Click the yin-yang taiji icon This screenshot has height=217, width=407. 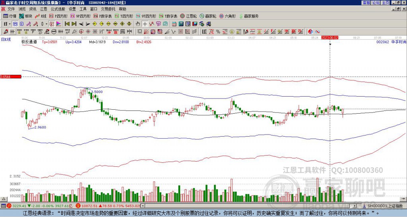pos(310,32)
